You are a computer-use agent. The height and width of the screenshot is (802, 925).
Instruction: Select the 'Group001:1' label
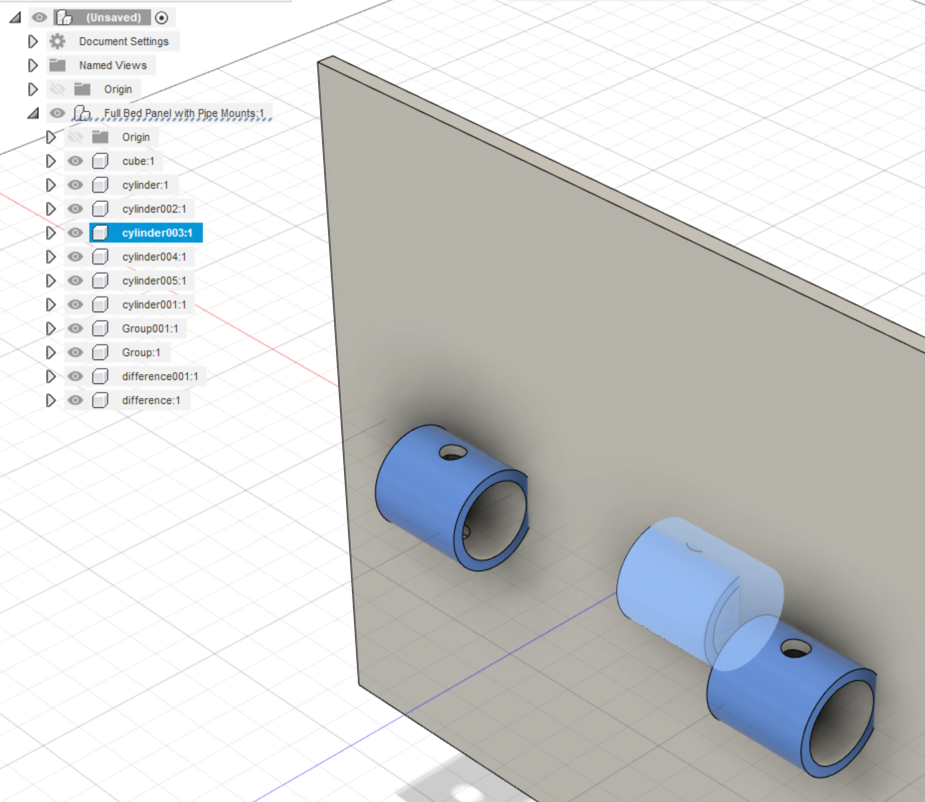pyautogui.click(x=150, y=328)
